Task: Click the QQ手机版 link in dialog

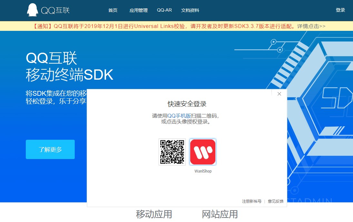Action: click(179, 116)
